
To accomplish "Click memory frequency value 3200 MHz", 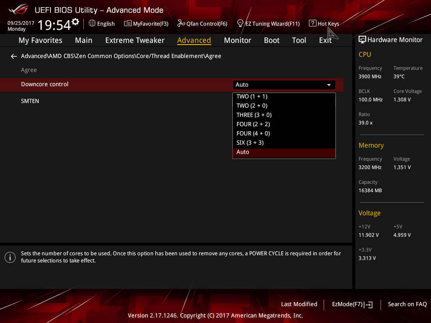I will point(370,167).
